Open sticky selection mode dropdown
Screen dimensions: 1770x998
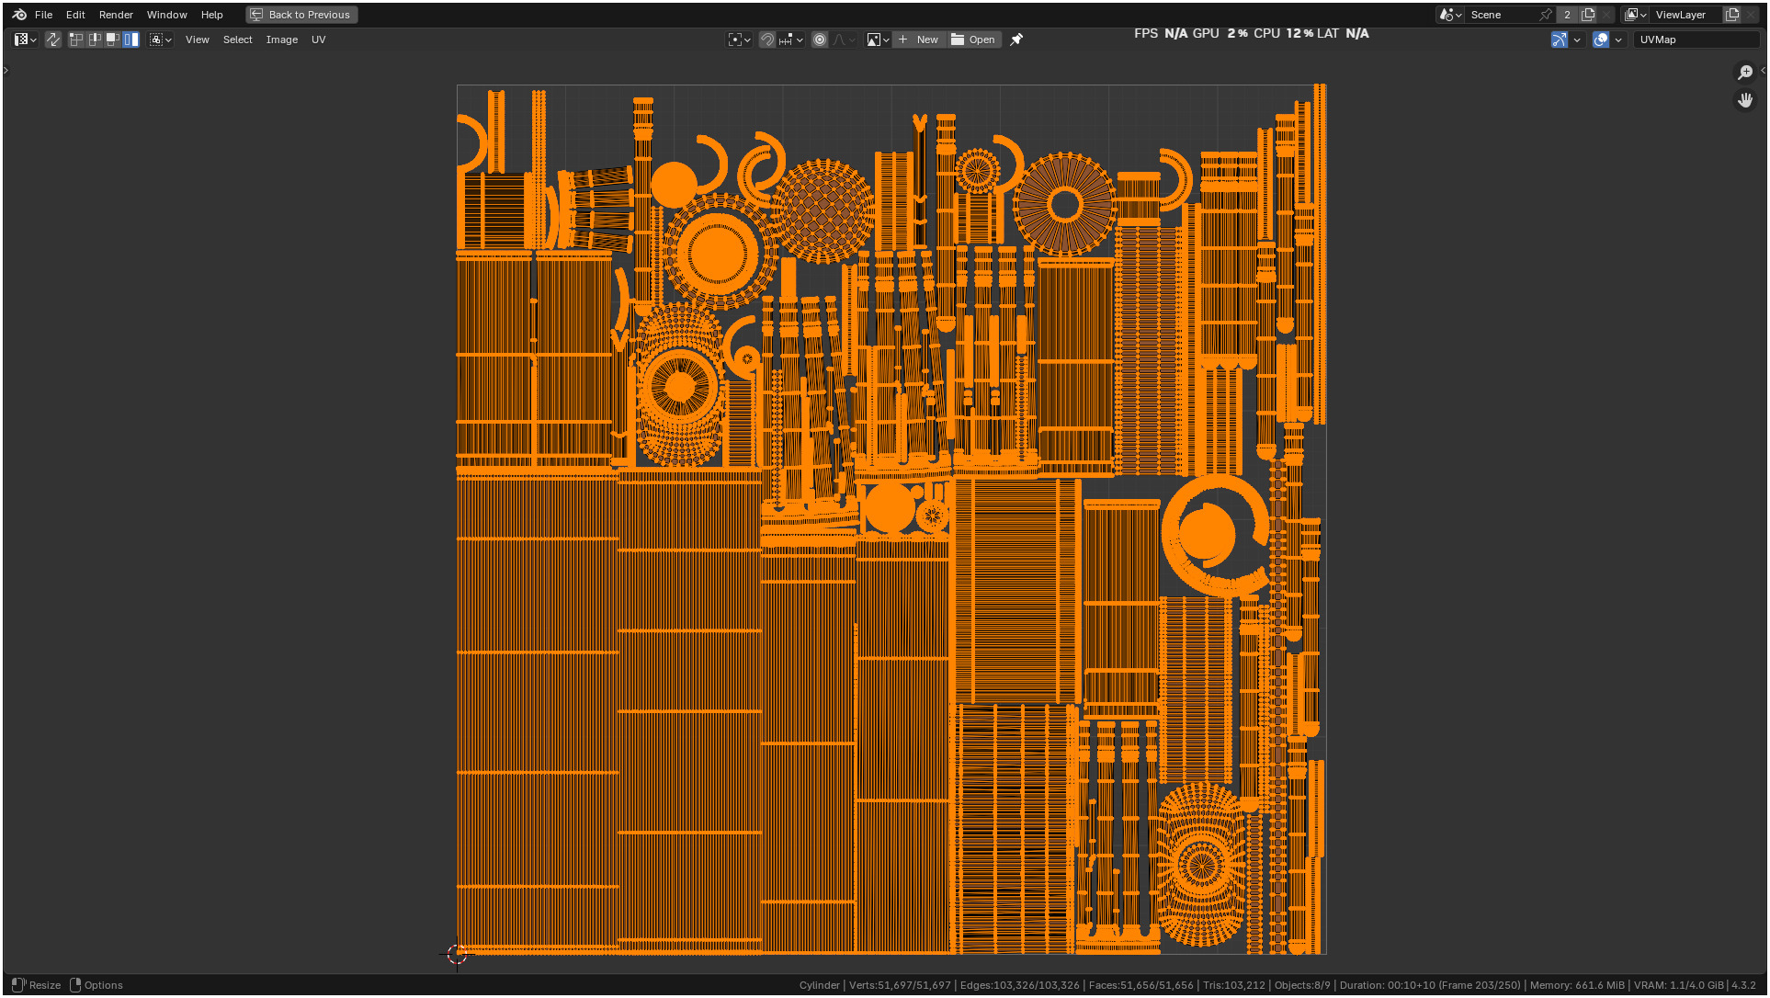click(161, 40)
